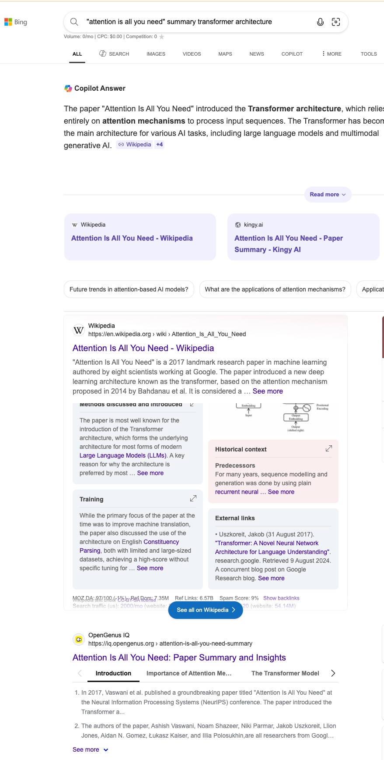Open Constituency Parsing link
384x760 pixels.
(x=129, y=546)
